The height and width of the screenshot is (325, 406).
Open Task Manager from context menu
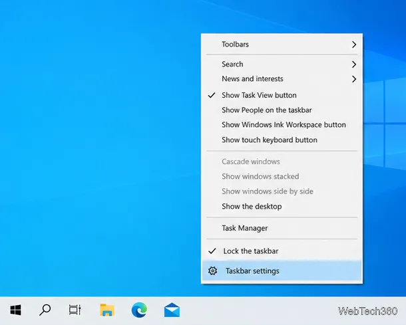coord(282,228)
